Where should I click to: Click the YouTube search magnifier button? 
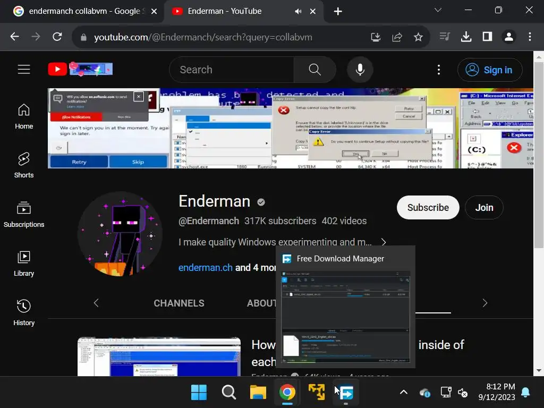[314, 70]
